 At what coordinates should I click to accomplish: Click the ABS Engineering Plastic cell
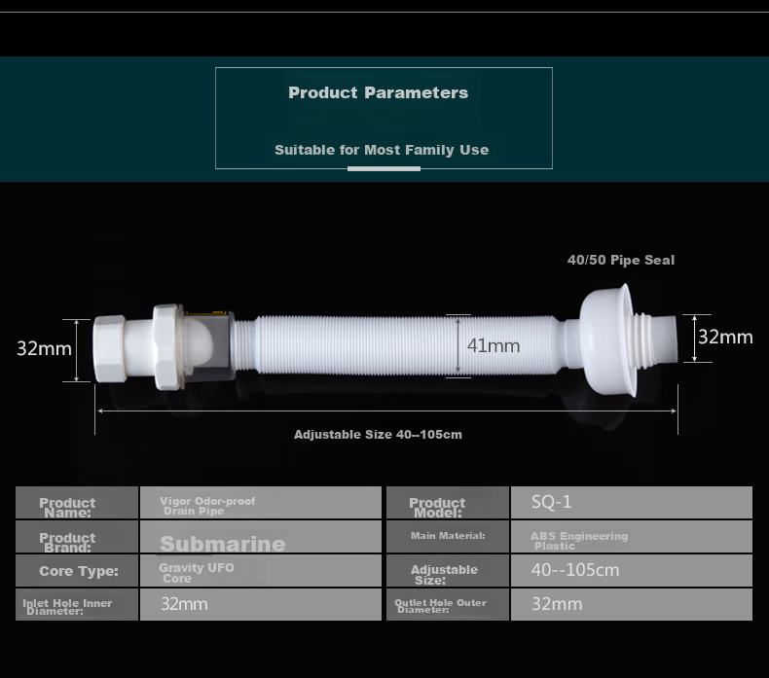pos(631,536)
